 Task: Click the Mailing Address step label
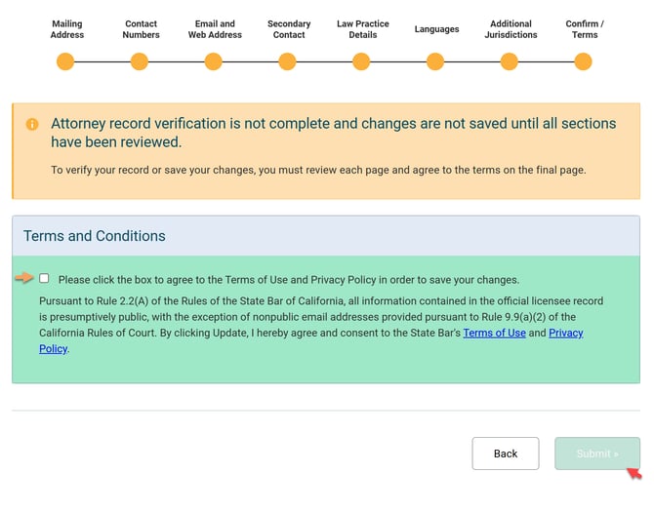pyautogui.click(x=67, y=29)
